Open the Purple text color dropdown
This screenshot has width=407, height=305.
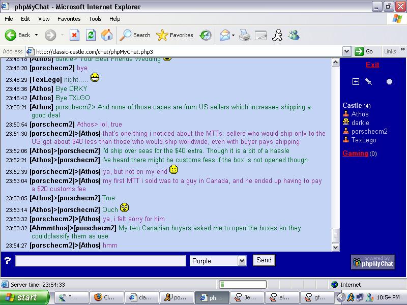(x=242, y=261)
